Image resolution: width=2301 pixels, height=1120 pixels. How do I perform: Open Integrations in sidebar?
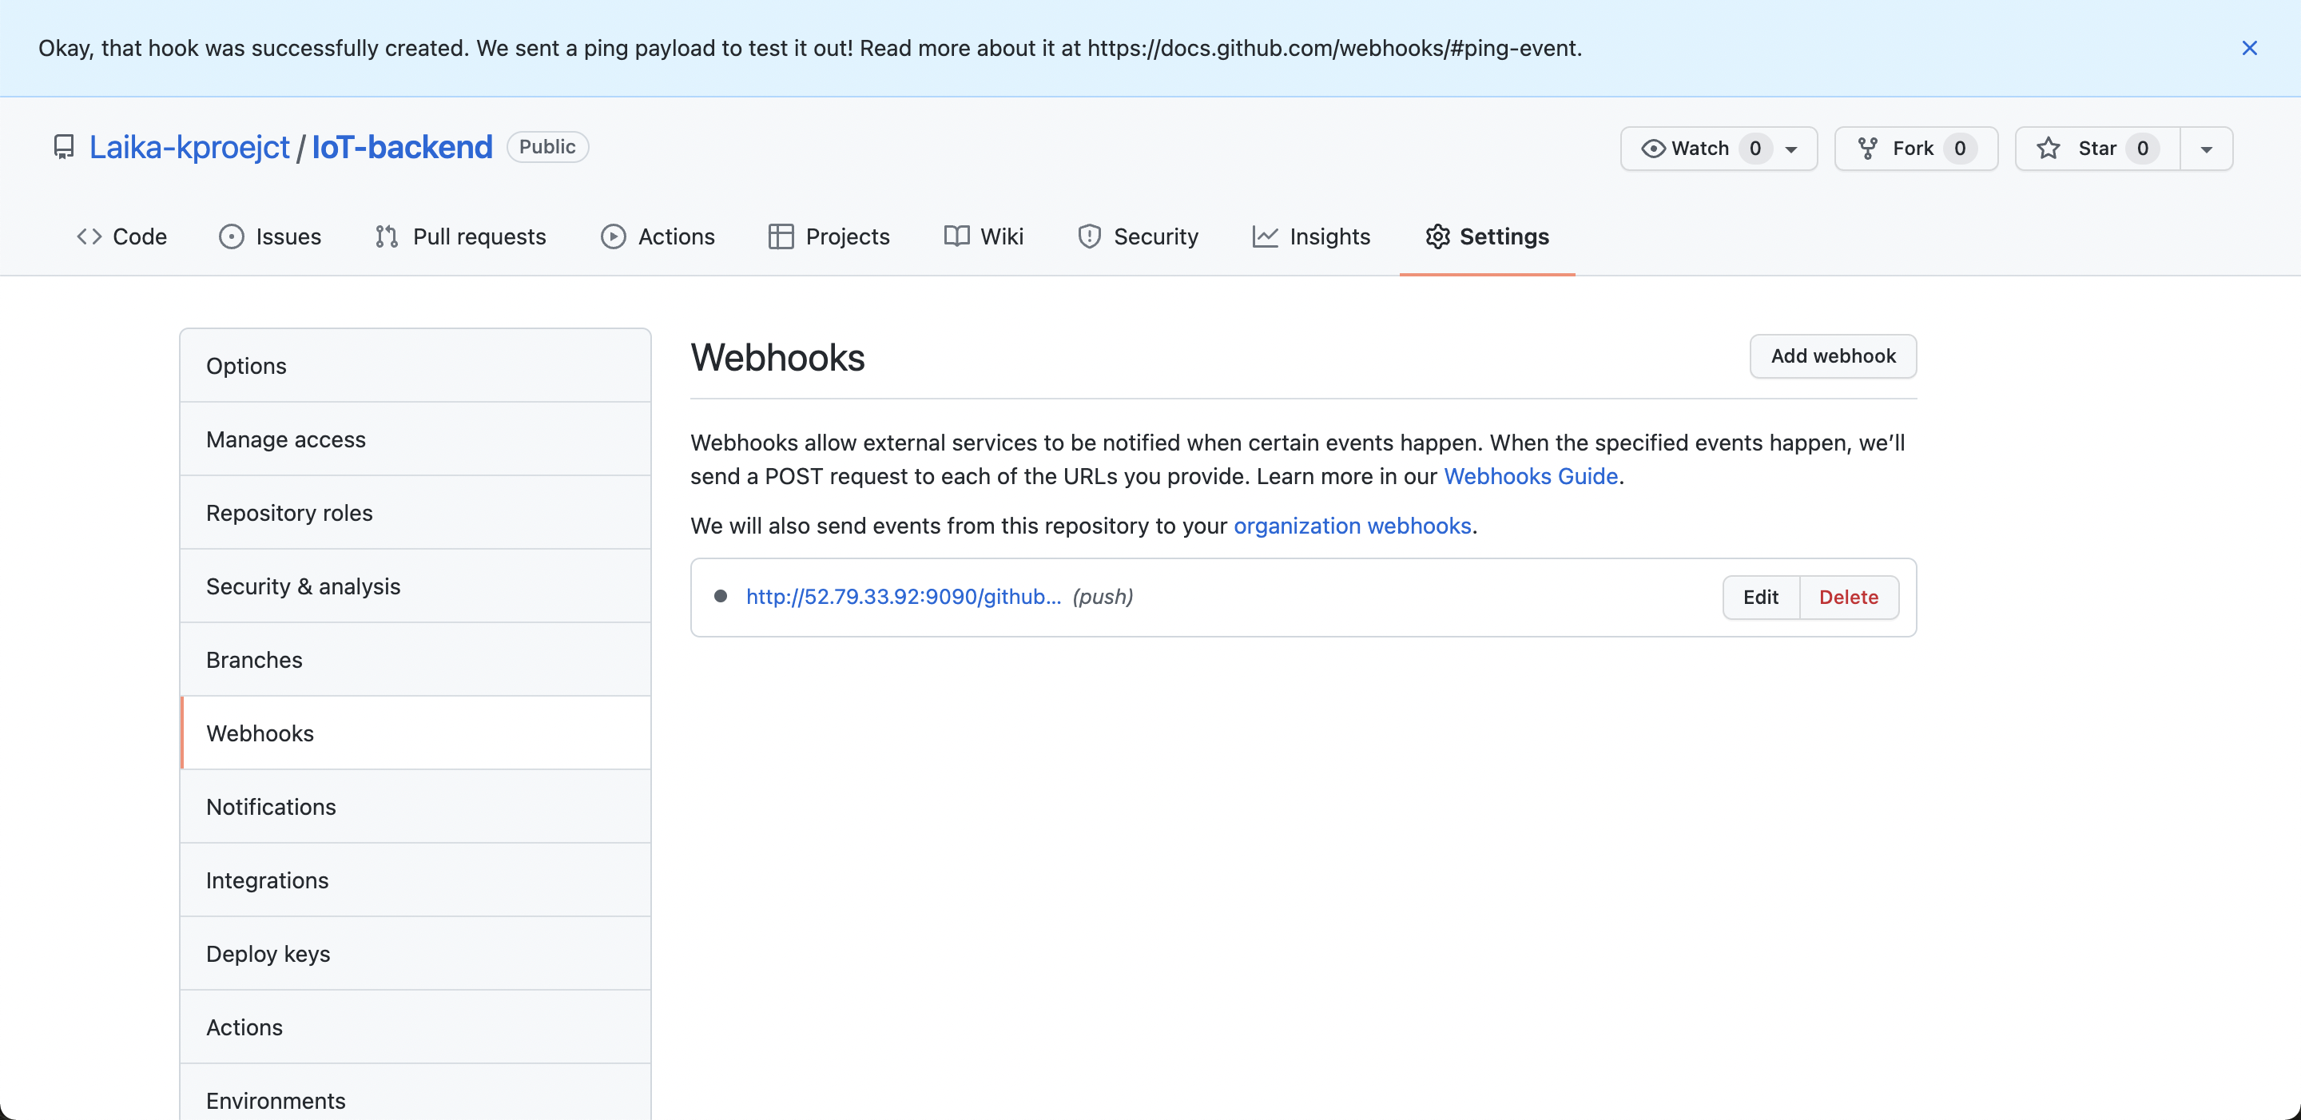pos(415,880)
